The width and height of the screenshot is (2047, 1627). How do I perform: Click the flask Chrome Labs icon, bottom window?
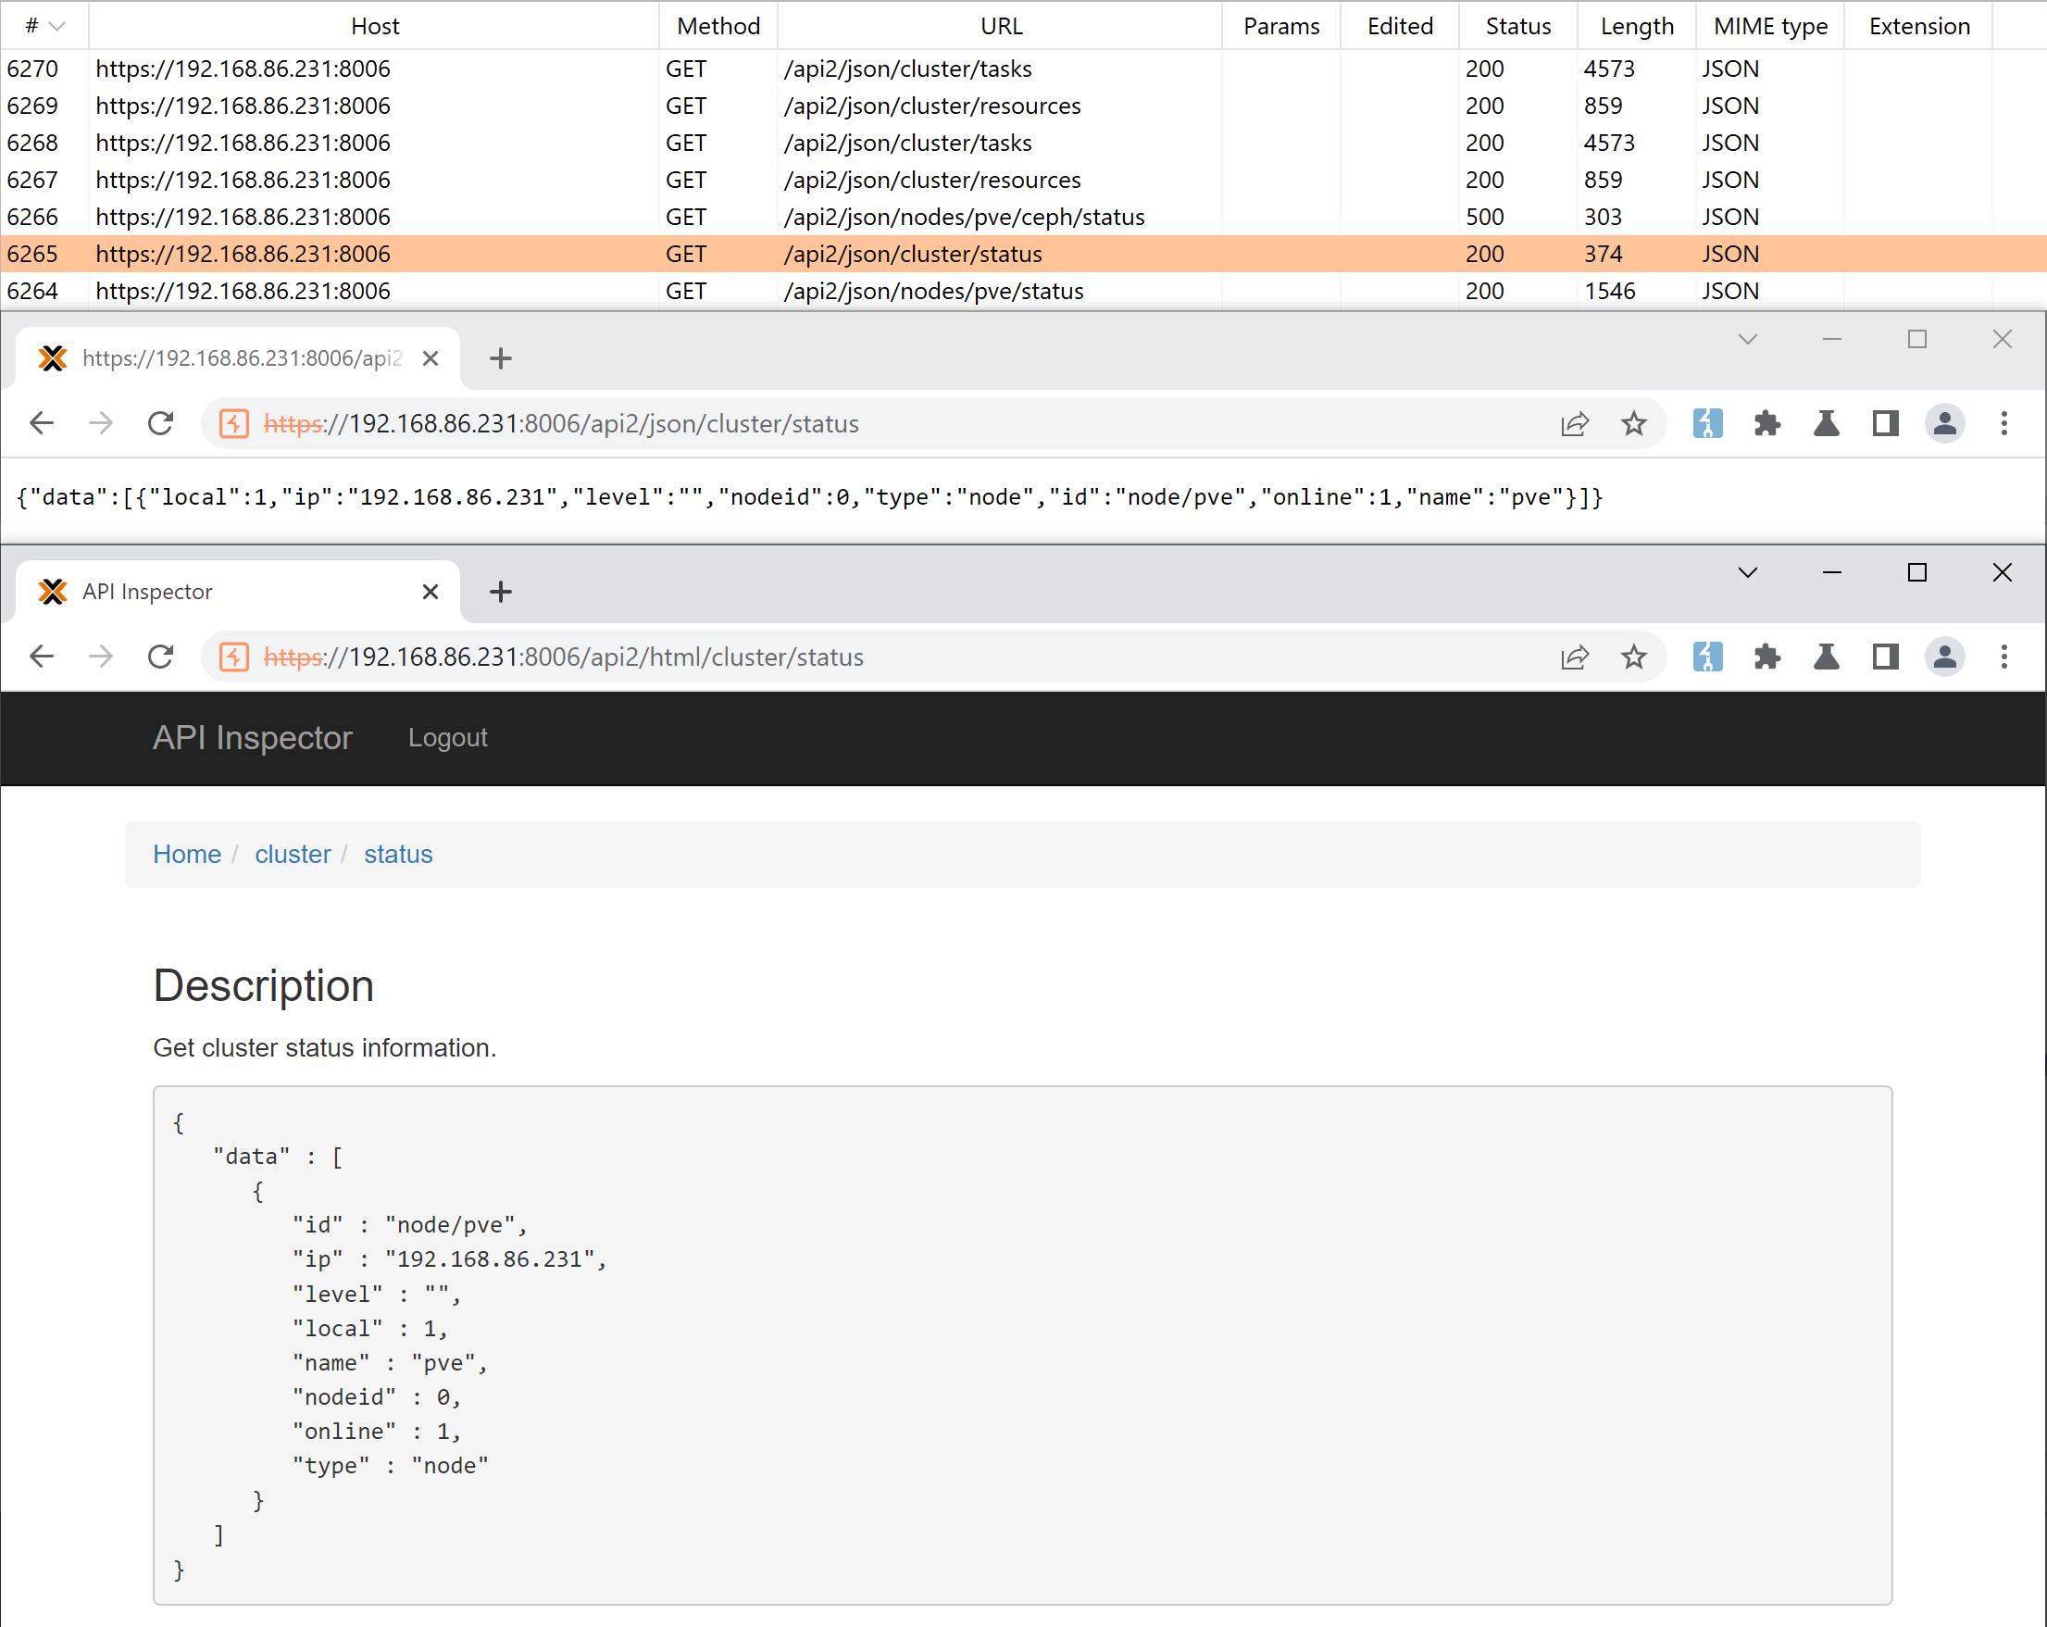point(1825,657)
